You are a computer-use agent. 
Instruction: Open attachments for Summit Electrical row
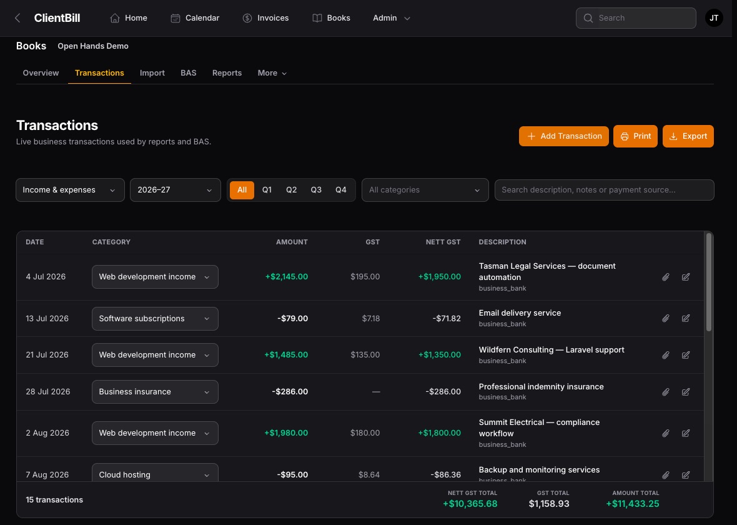[x=666, y=433]
